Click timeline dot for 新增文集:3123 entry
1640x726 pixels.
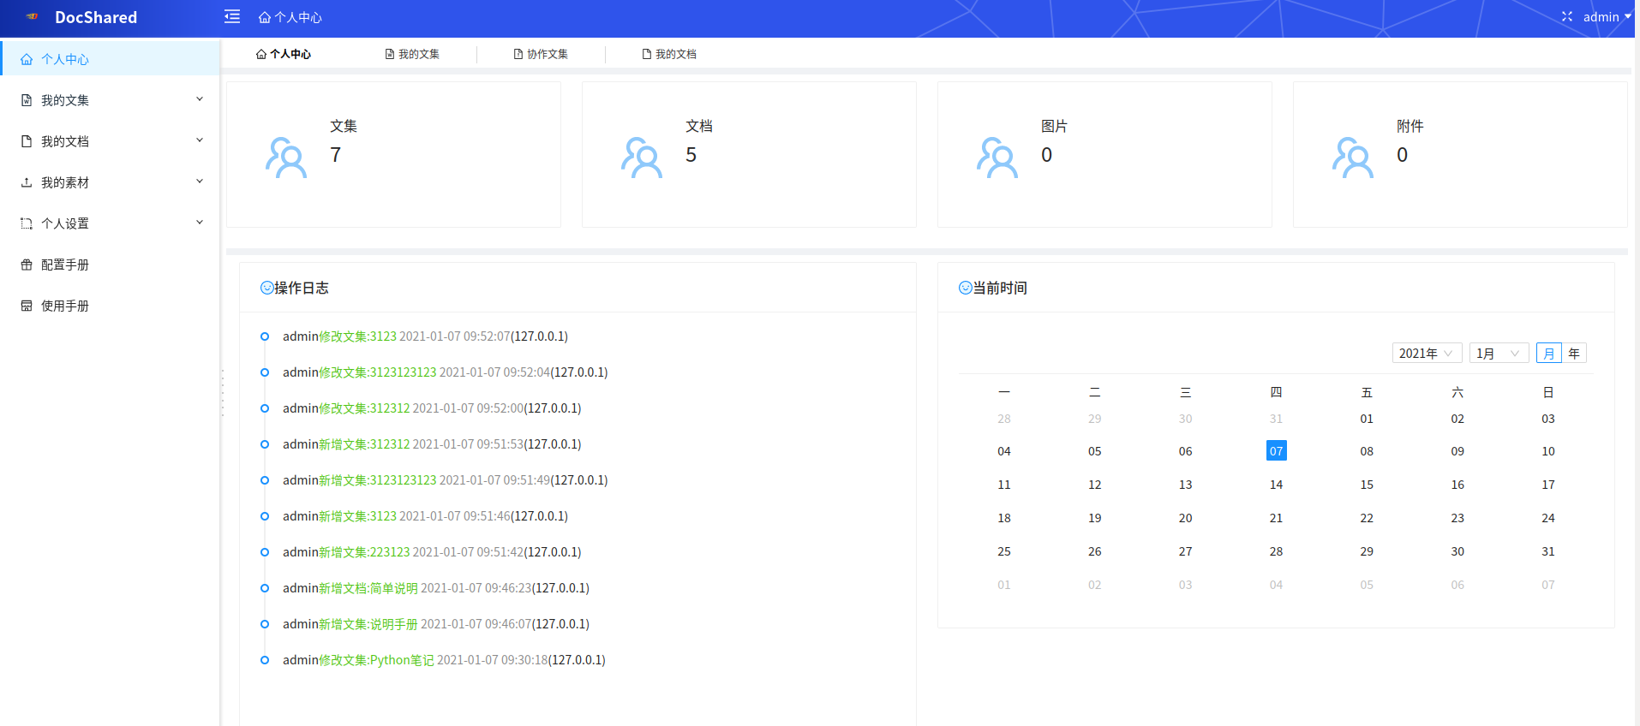click(x=265, y=516)
